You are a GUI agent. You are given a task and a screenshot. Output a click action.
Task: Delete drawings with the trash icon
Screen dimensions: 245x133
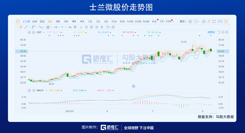pyautogui.click(x=102, y=27)
